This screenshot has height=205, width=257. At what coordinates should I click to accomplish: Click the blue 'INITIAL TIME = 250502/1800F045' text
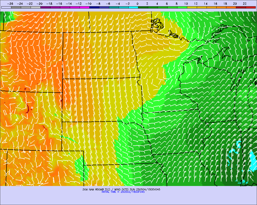click(123, 192)
